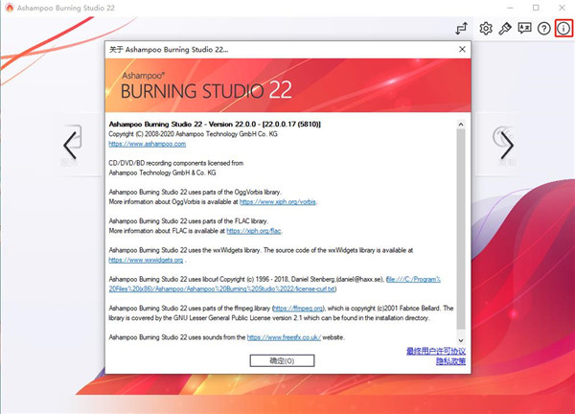Open the 隐私政策 link
This screenshot has width=575, height=414.
click(449, 361)
